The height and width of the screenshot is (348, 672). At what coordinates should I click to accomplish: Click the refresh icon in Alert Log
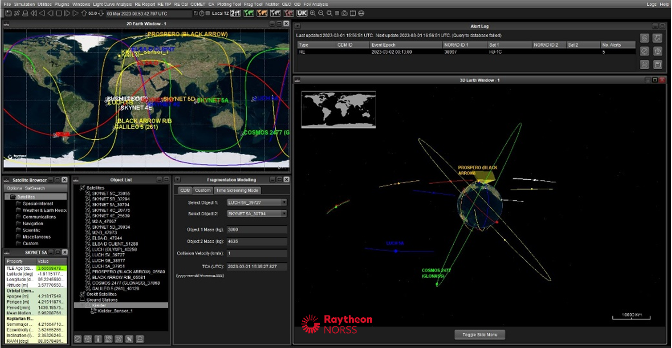[x=644, y=64]
